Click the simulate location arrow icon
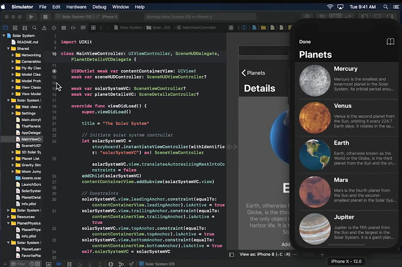 tap(131, 264)
